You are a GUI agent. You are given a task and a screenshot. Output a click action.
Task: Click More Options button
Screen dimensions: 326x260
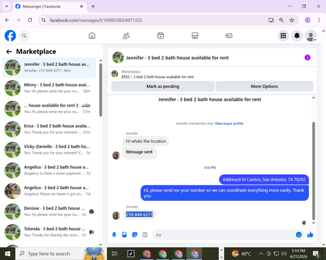(x=264, y=86)
